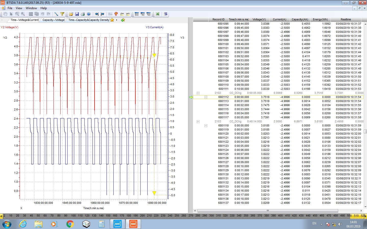Collapse the record group under step 2102

206,97
